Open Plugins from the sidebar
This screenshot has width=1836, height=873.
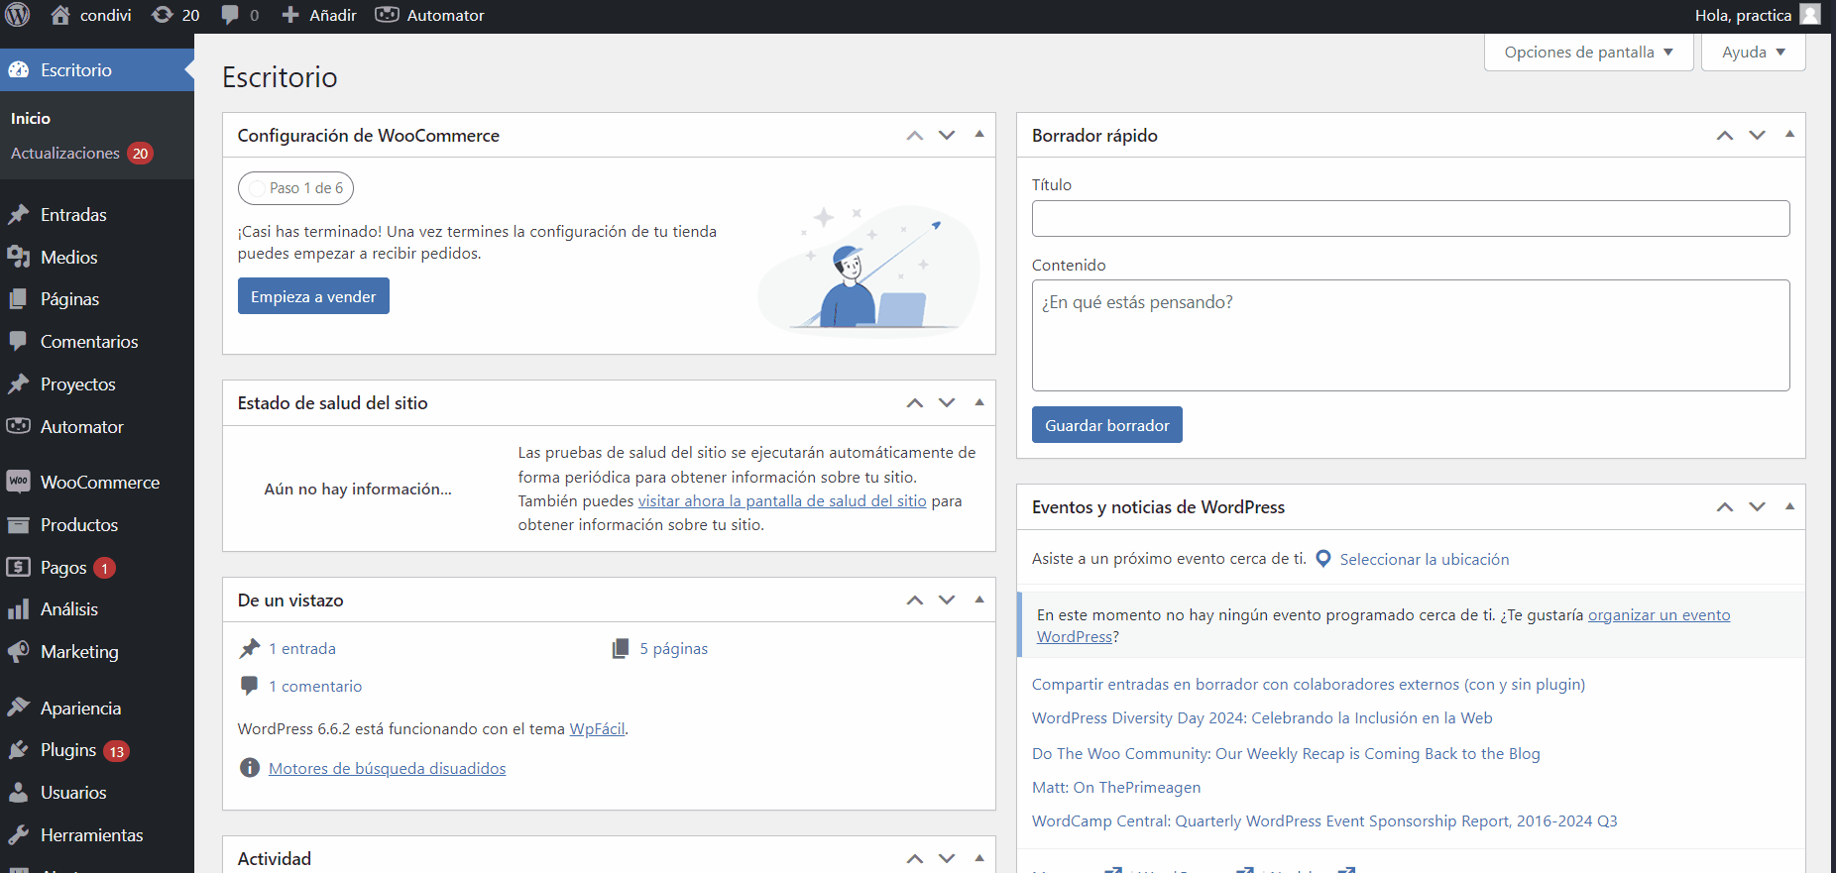coord(68,750)
